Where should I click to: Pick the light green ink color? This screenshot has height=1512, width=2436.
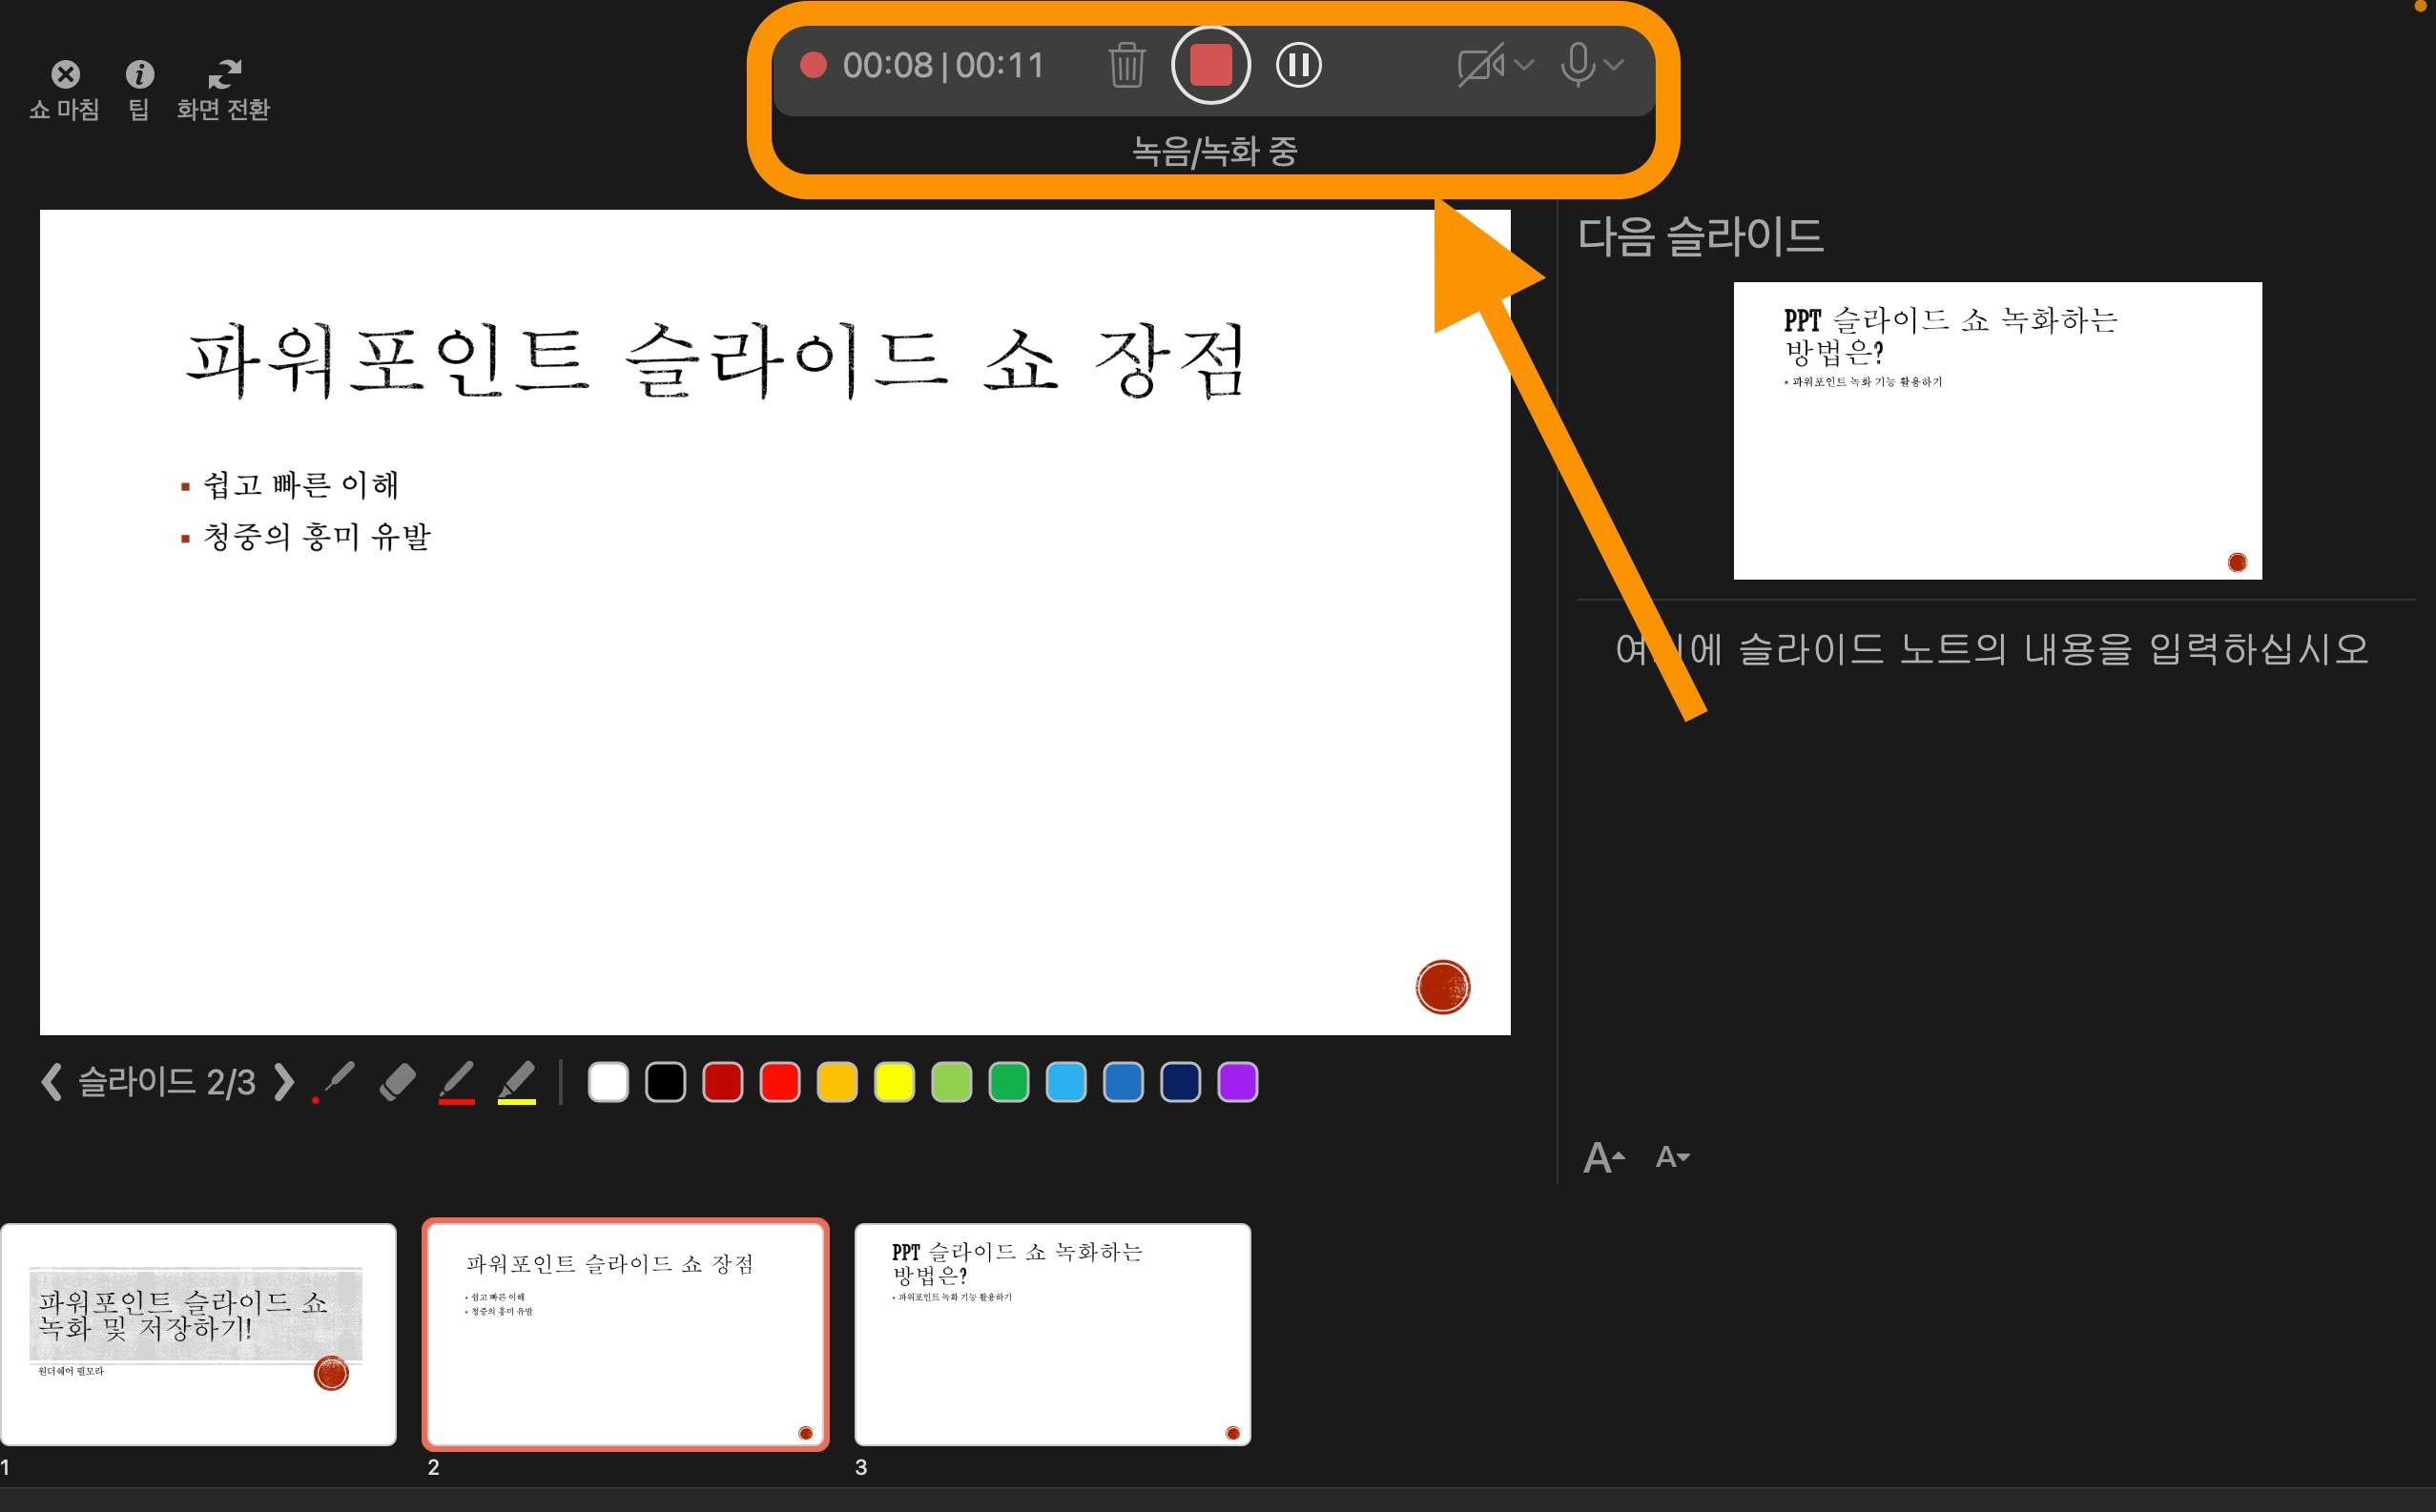[951, 1082]
